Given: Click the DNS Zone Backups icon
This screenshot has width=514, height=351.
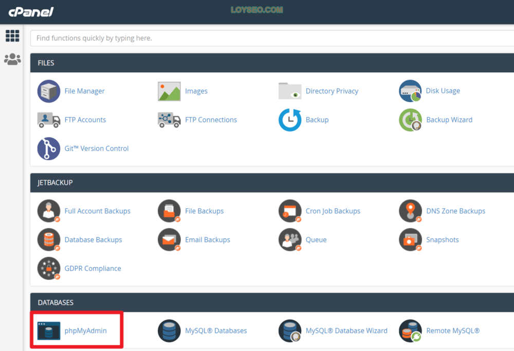Looking at the screenshot, I should 410,211.
